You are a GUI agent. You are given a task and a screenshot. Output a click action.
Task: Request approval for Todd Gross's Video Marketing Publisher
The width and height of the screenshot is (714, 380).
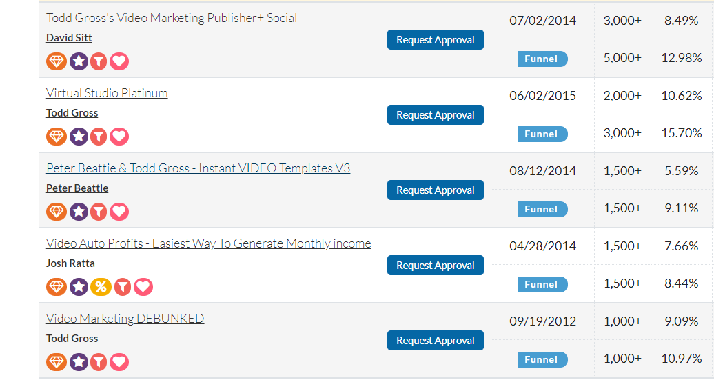436,39
